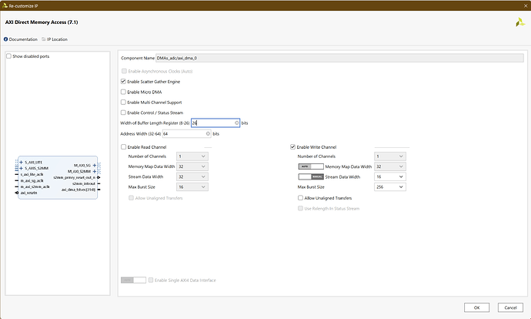Toggle manual switch for Stream Data Width
This screenshot has width=531, height=319.
coord(311,176)
